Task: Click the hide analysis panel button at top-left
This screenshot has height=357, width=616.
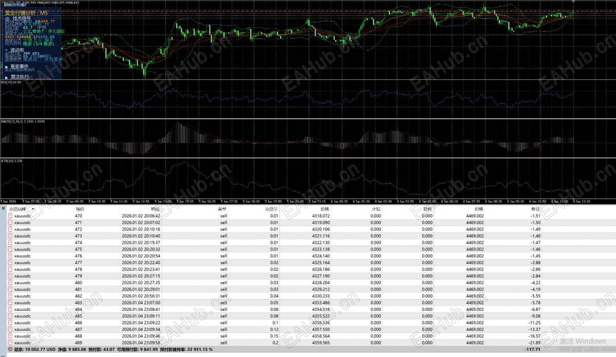Action: (14, 5)
